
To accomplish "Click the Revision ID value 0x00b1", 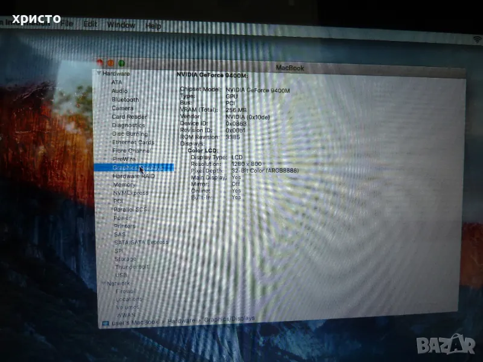I will 235,130.
